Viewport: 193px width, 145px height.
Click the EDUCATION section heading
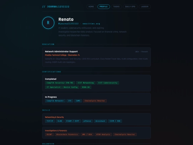tap(48, 44)
